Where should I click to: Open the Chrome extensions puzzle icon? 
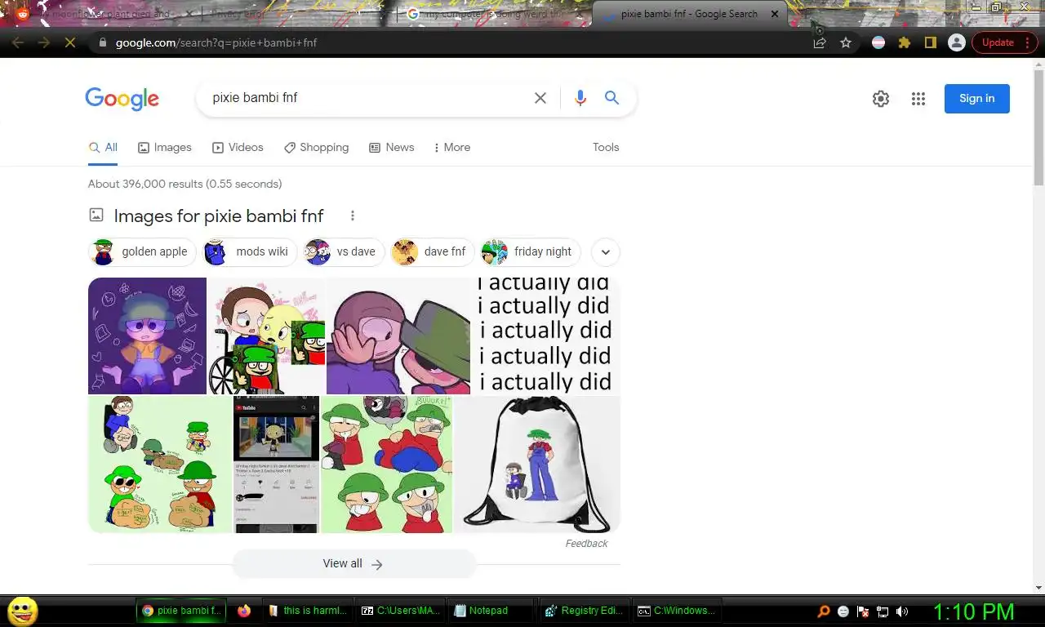[x=905, y=42]
